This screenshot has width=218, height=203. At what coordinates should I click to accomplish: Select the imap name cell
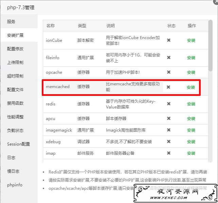click(x=51, y=153)
